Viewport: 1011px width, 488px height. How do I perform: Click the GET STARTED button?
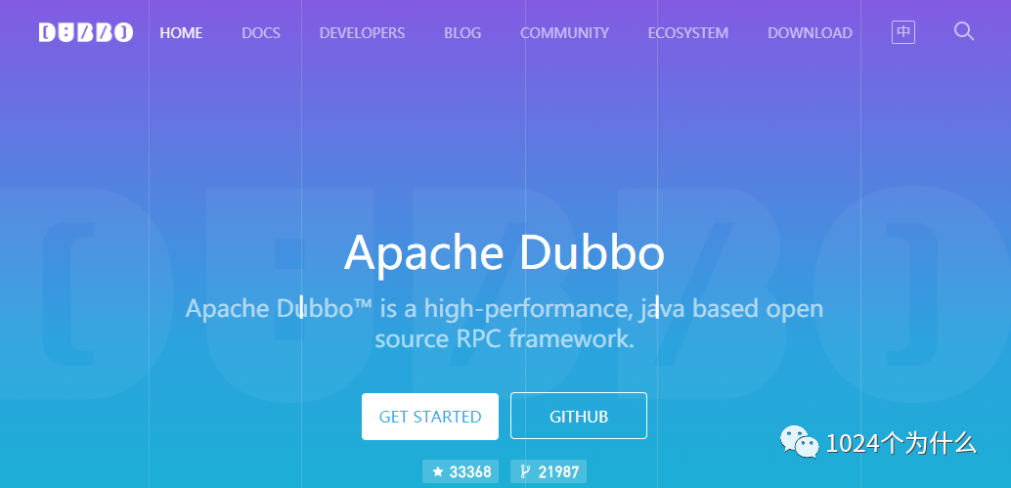tap(430, 417)
